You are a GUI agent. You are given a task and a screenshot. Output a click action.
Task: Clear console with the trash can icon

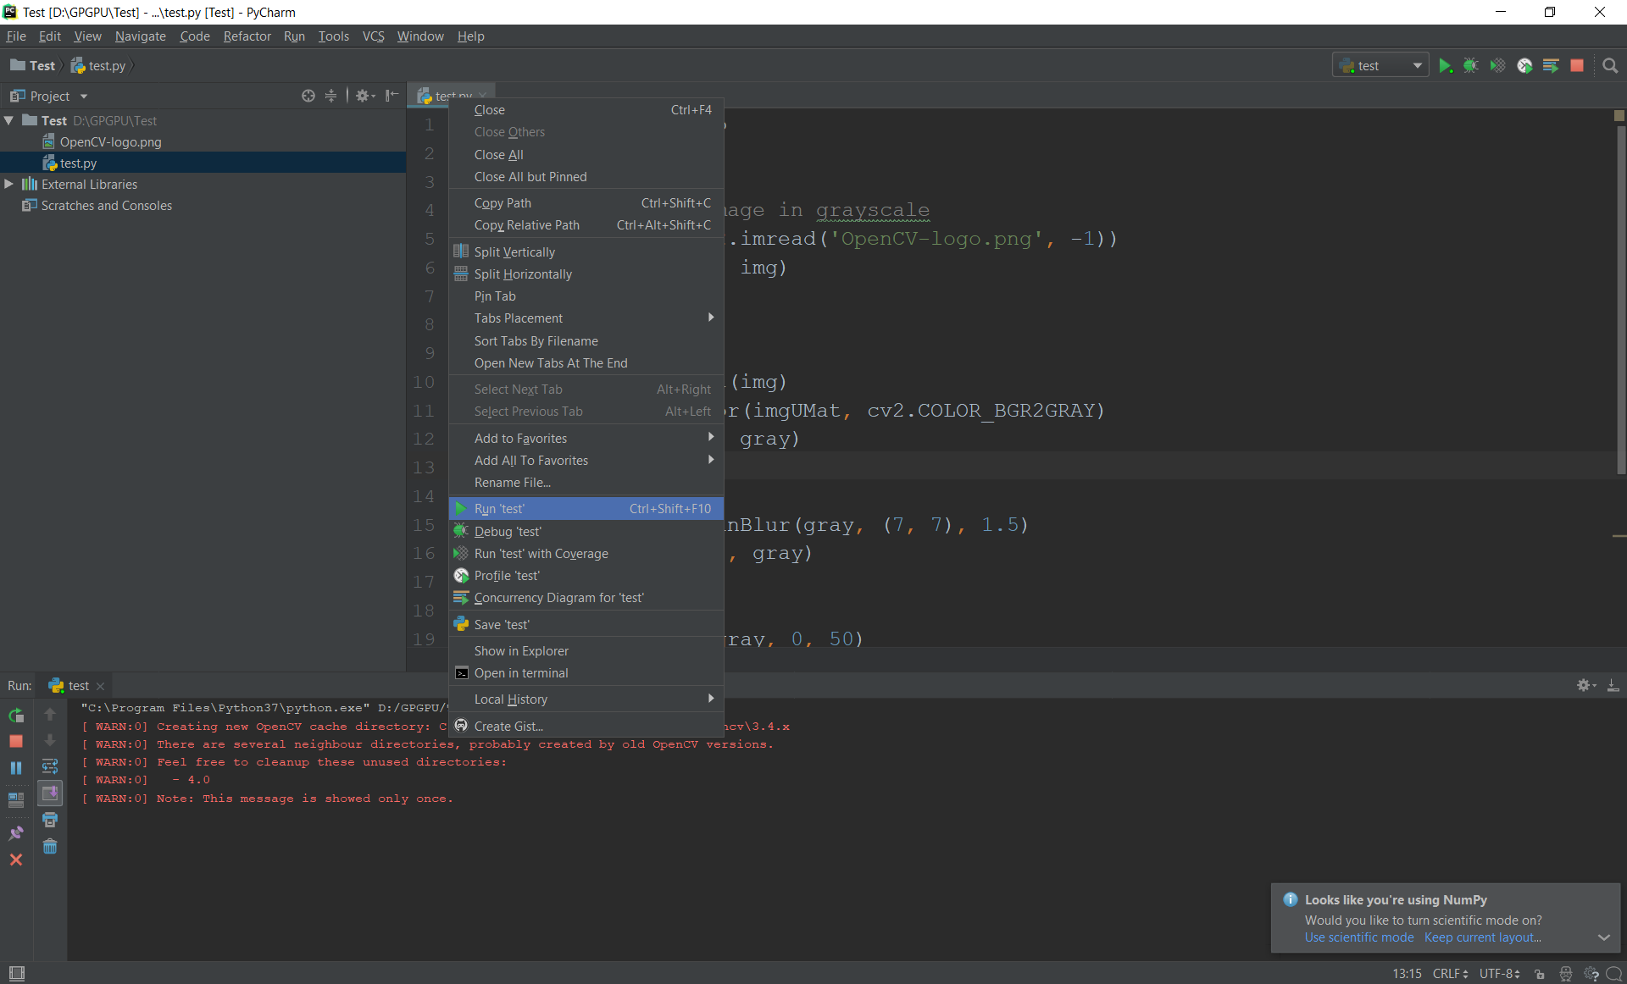50,847
